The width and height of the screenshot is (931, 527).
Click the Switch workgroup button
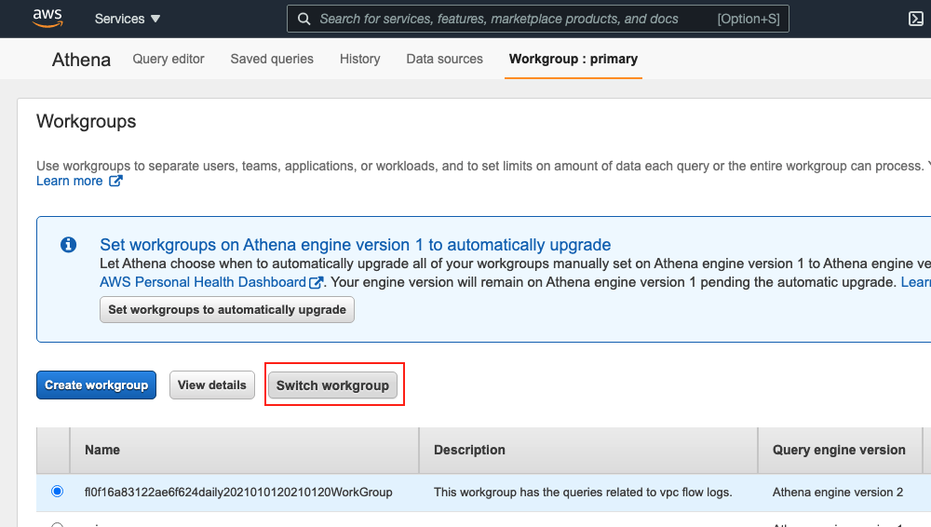tap(332, 385)
